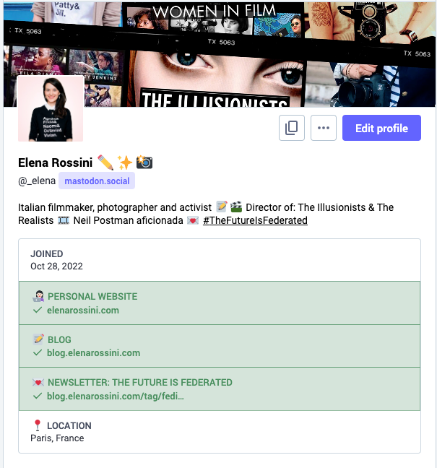Image resolution: width=437 pixels, height=468 pixels.
Task: Open the #TheFutureIsFederated hashtag link
Action: (255, 220)
